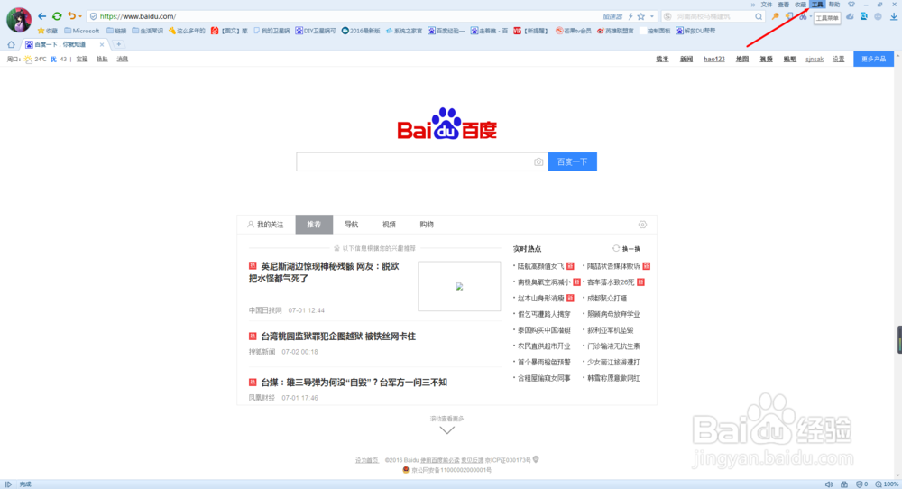
Task: Open the hao123 link in the Baidu header
Action: pyautogui.click(x=713, y=60)
